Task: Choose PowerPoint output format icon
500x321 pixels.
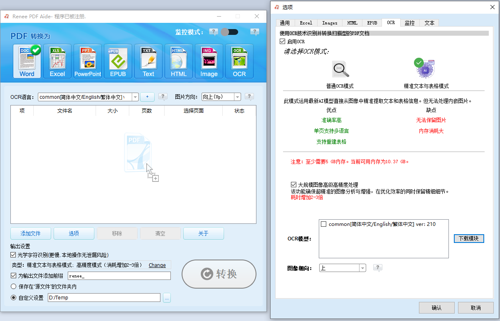Action: (x=88, y=61)
